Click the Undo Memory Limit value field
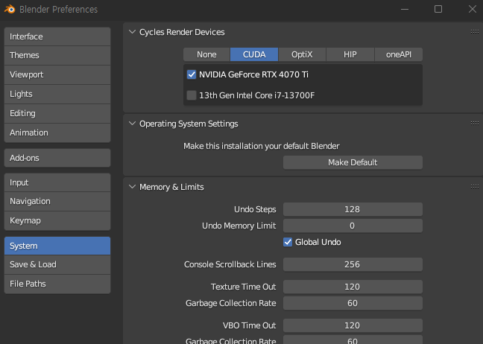This screenshot has height=344, width=483. [x=353, y=226]
